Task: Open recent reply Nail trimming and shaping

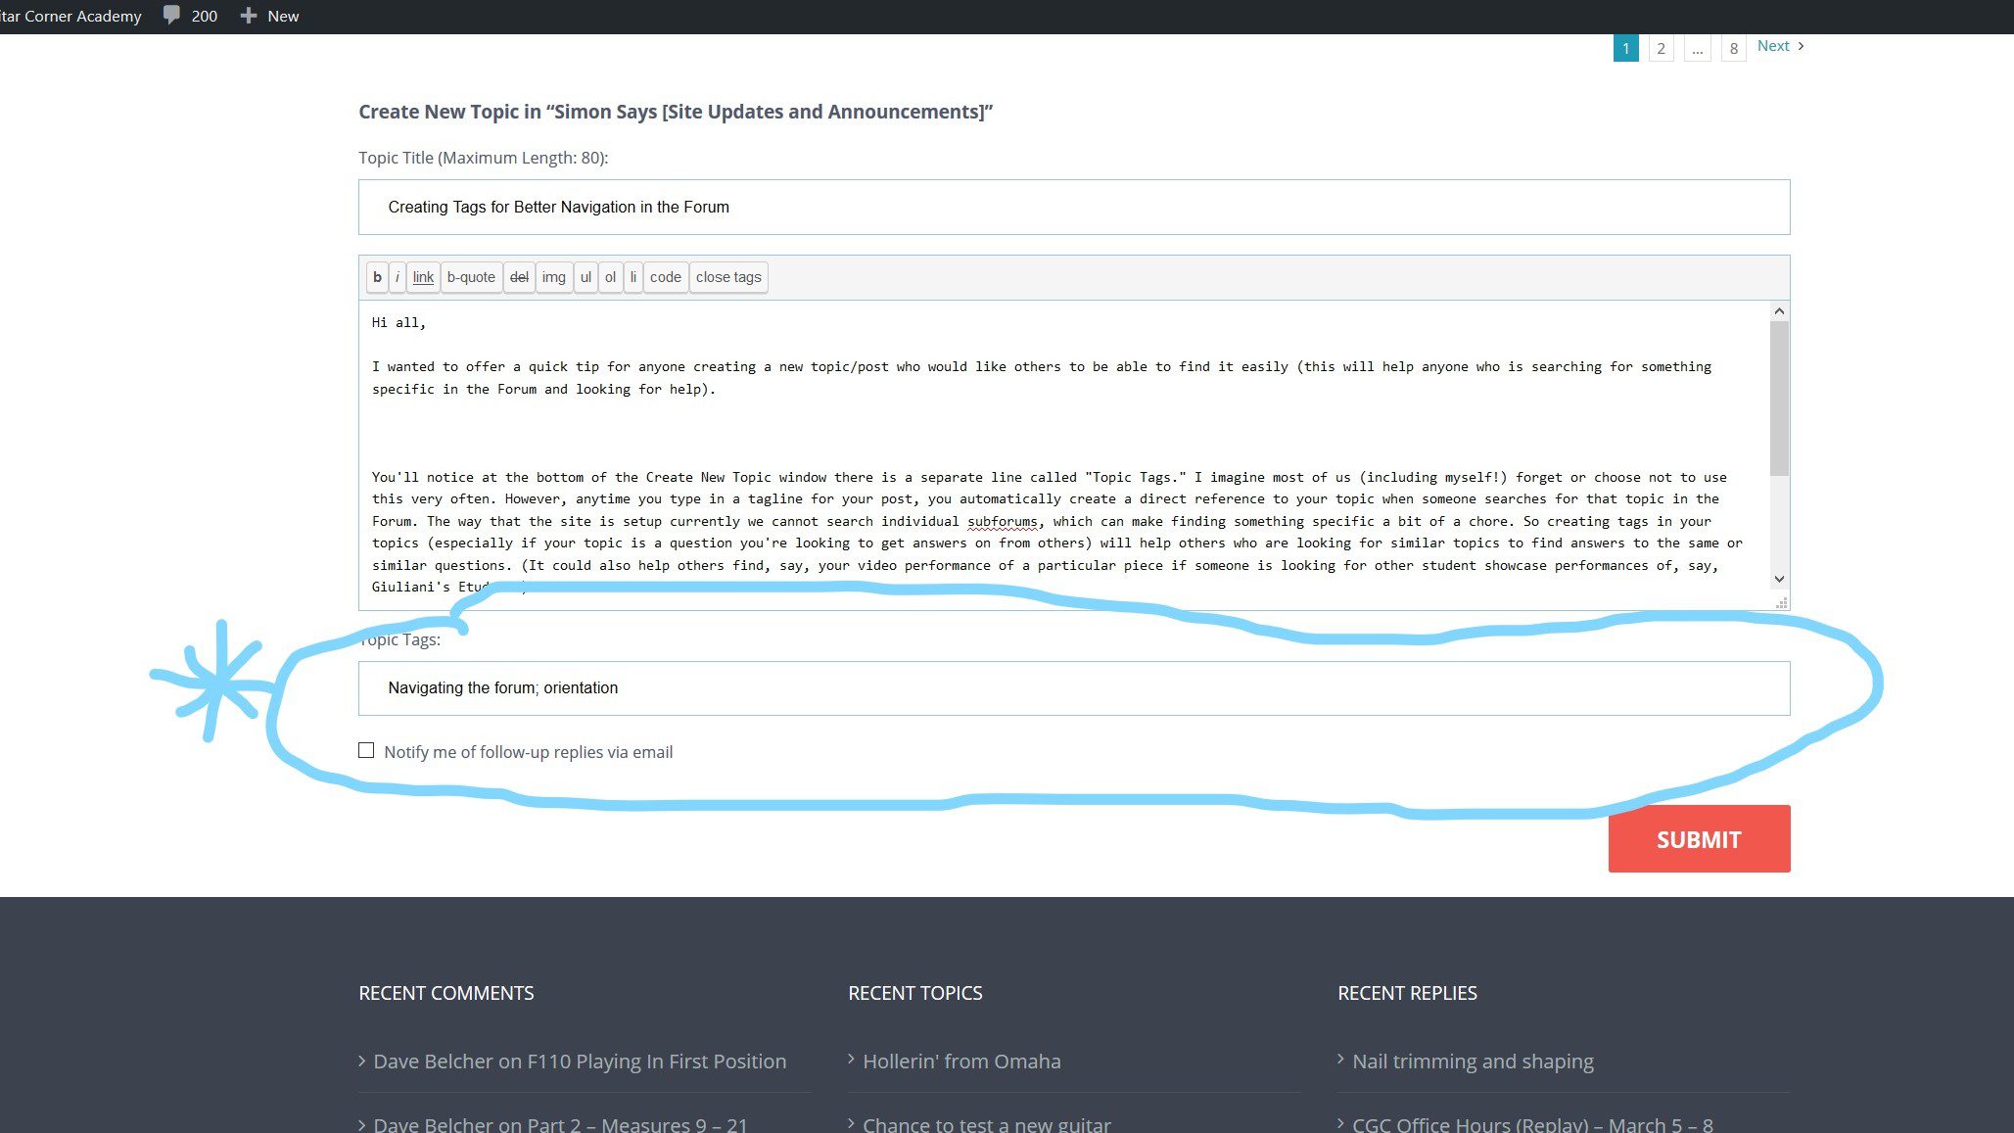Action: [1473, 1061]
